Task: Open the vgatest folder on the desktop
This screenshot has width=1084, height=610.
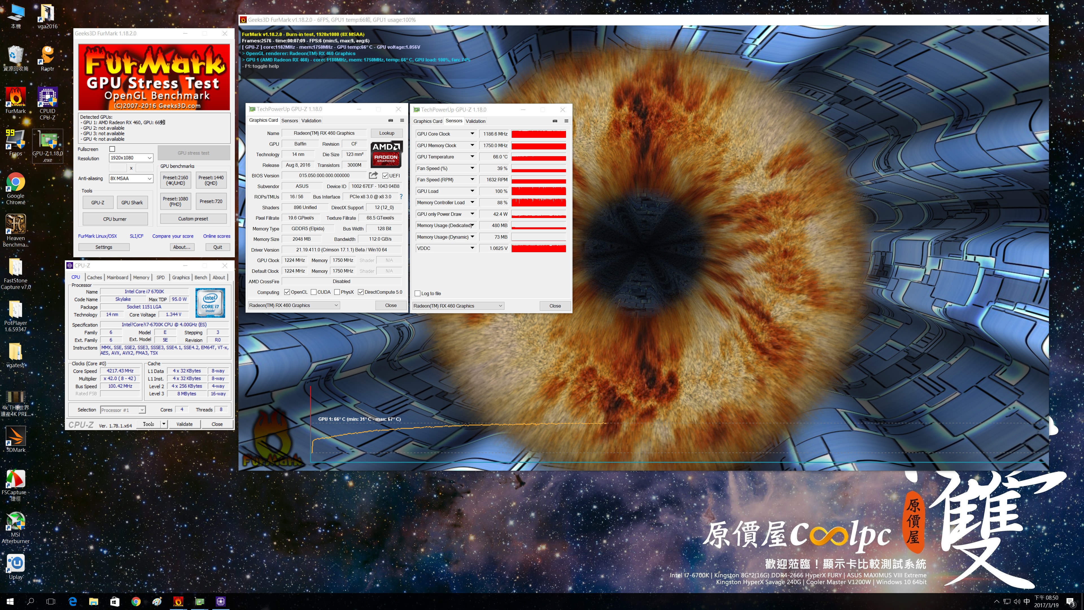Action: [x=16, y=355]
